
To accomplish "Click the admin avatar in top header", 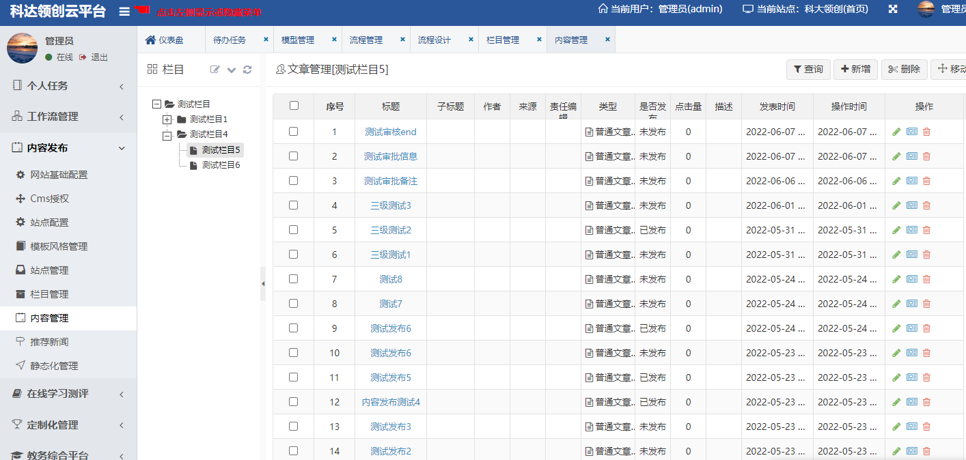I will [x=926, y=9].
